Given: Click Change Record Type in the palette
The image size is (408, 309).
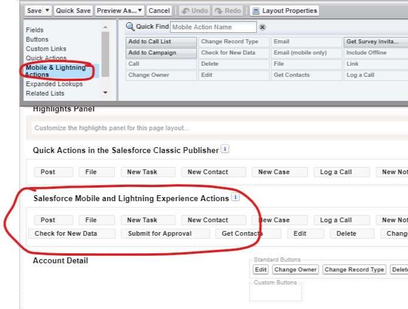Looking at the screenshot, I should [234, 42].
